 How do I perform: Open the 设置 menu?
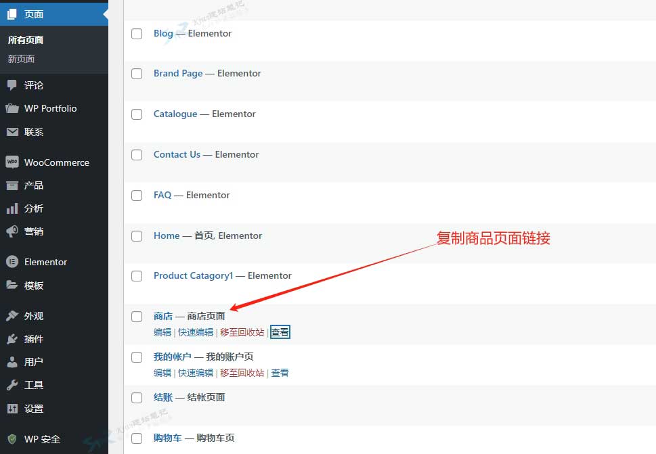tap(33, 409)
